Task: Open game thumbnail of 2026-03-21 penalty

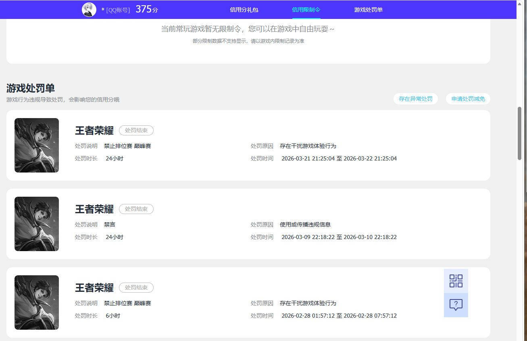Action: pyautogui.click(x=37, y=145)
